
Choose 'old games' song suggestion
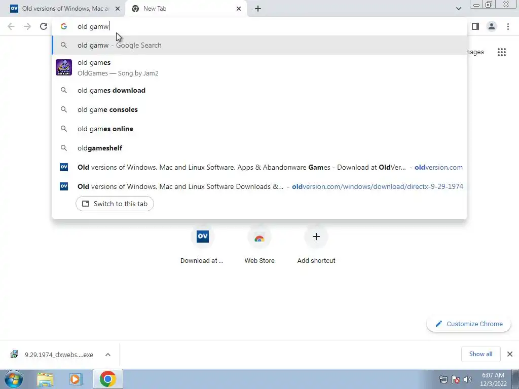tap(259, 67)
